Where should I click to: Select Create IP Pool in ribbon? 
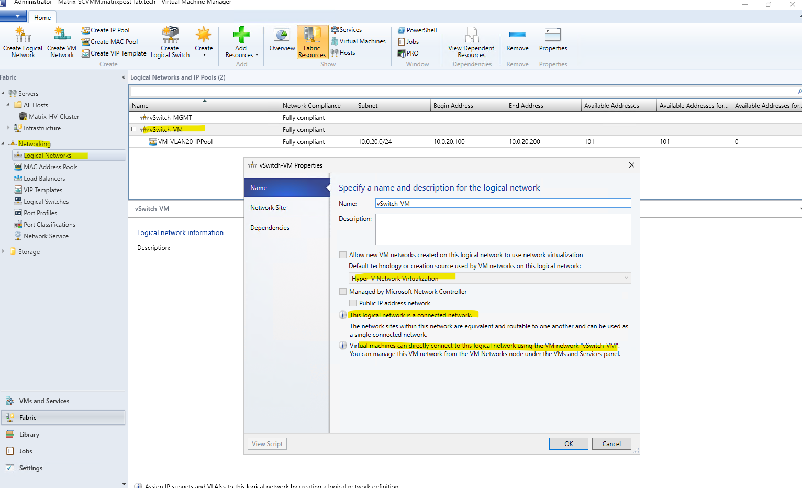coord(105,30)
